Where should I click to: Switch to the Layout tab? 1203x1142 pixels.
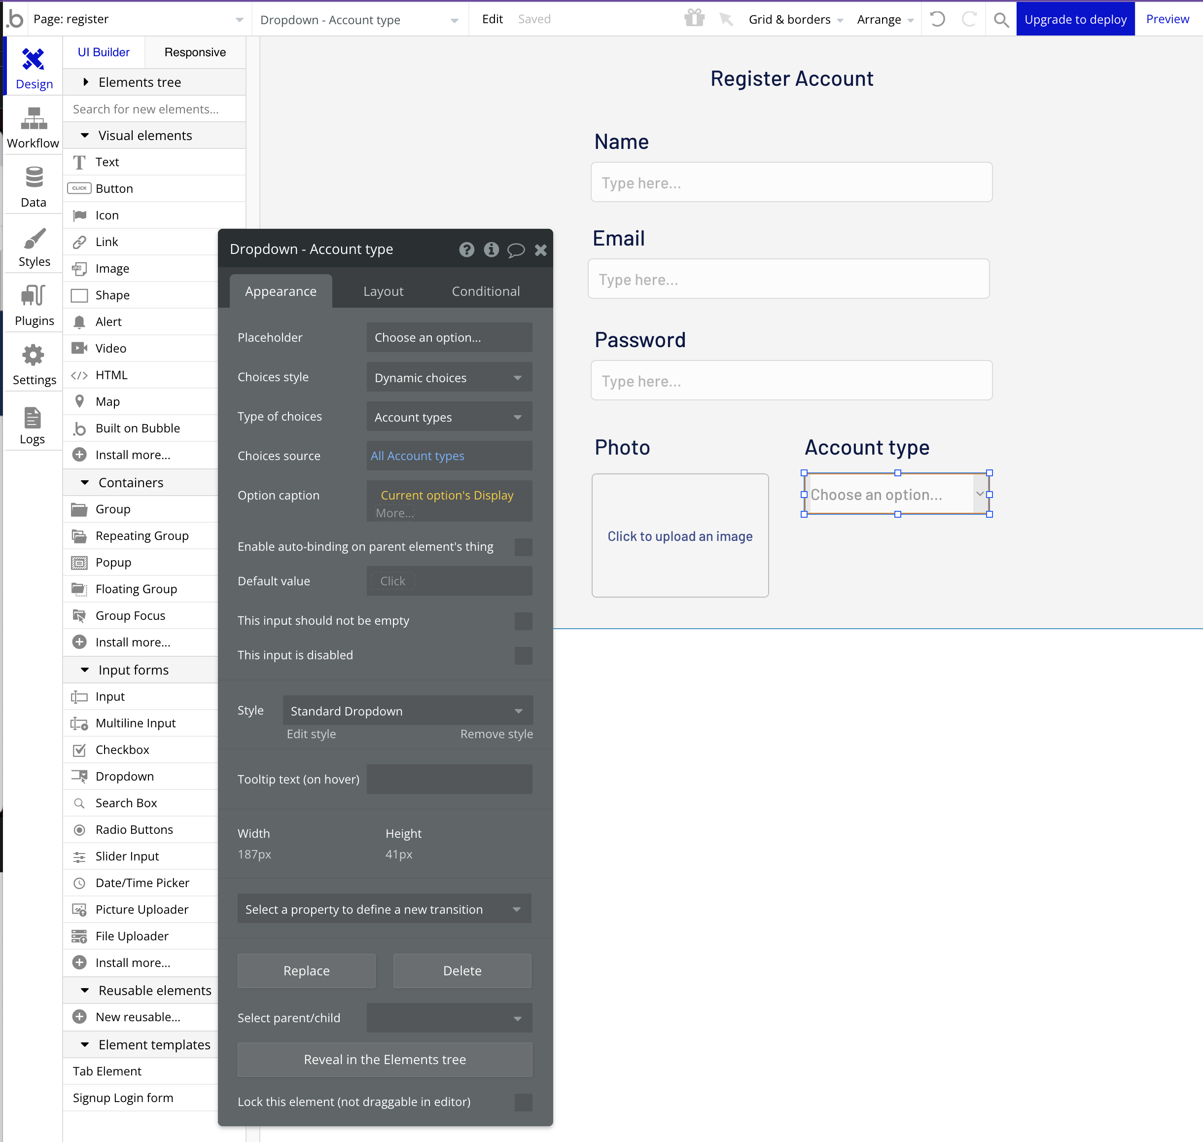pyautogui.click(x=383, y=291)
